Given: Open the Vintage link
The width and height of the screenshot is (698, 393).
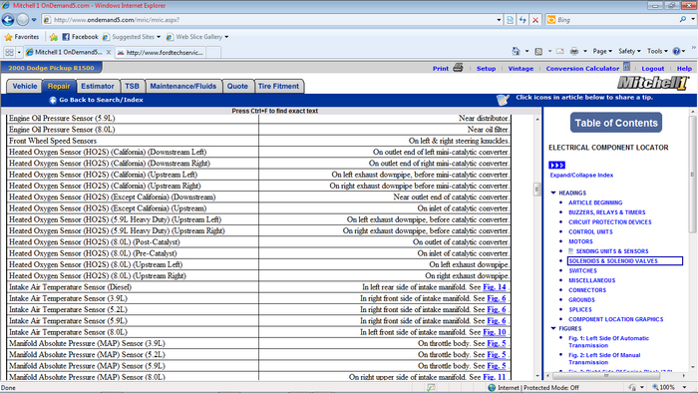Looking at the screenshot, I should pyautogui.click(x=521, y=69).
